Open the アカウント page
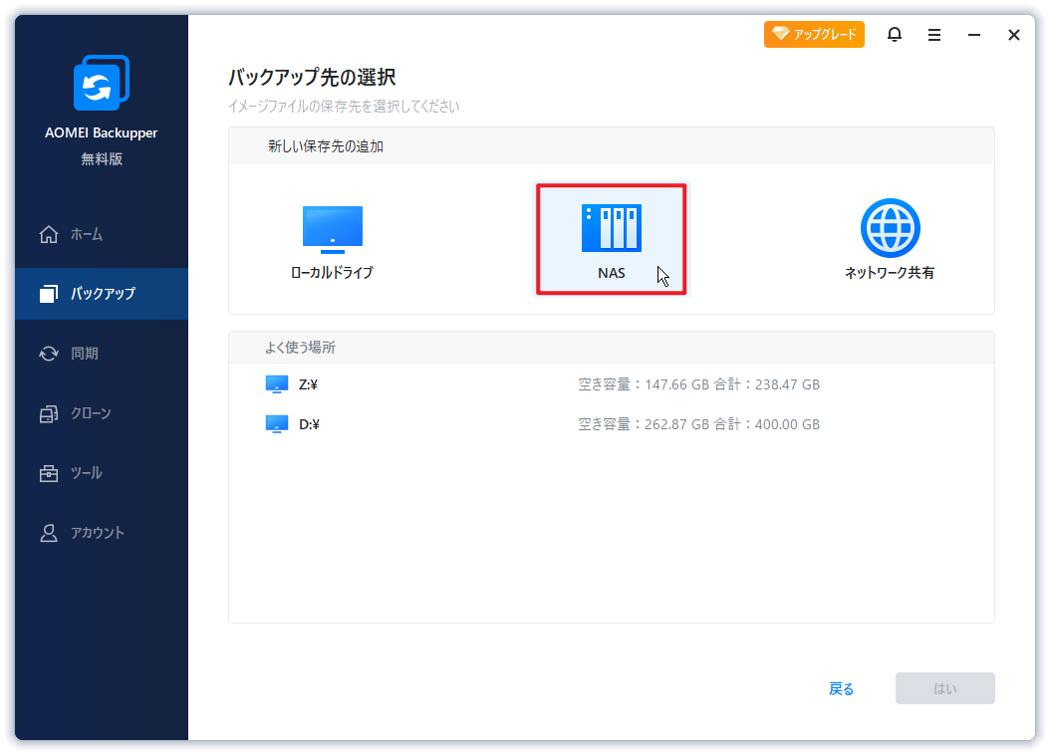This screenshot has height=755, width=1050. click(x=102, y=533)
